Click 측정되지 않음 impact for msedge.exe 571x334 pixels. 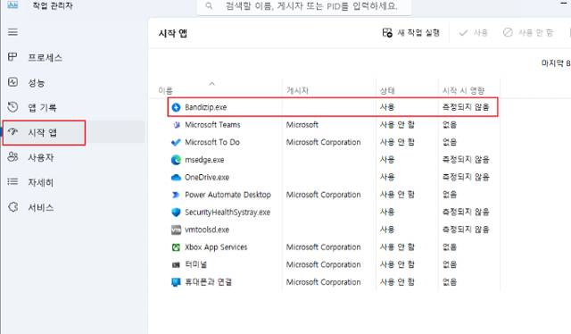tap(466, 159)
